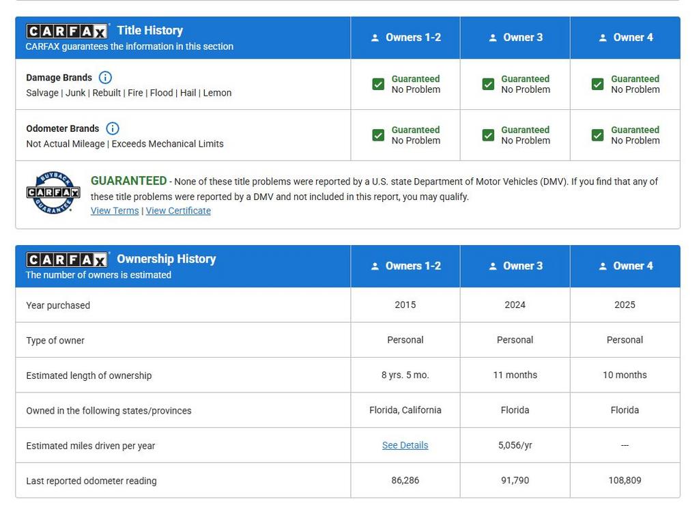Click the CARFAX logo in Ownership History
699x512 pixels.
pos(67,260)
